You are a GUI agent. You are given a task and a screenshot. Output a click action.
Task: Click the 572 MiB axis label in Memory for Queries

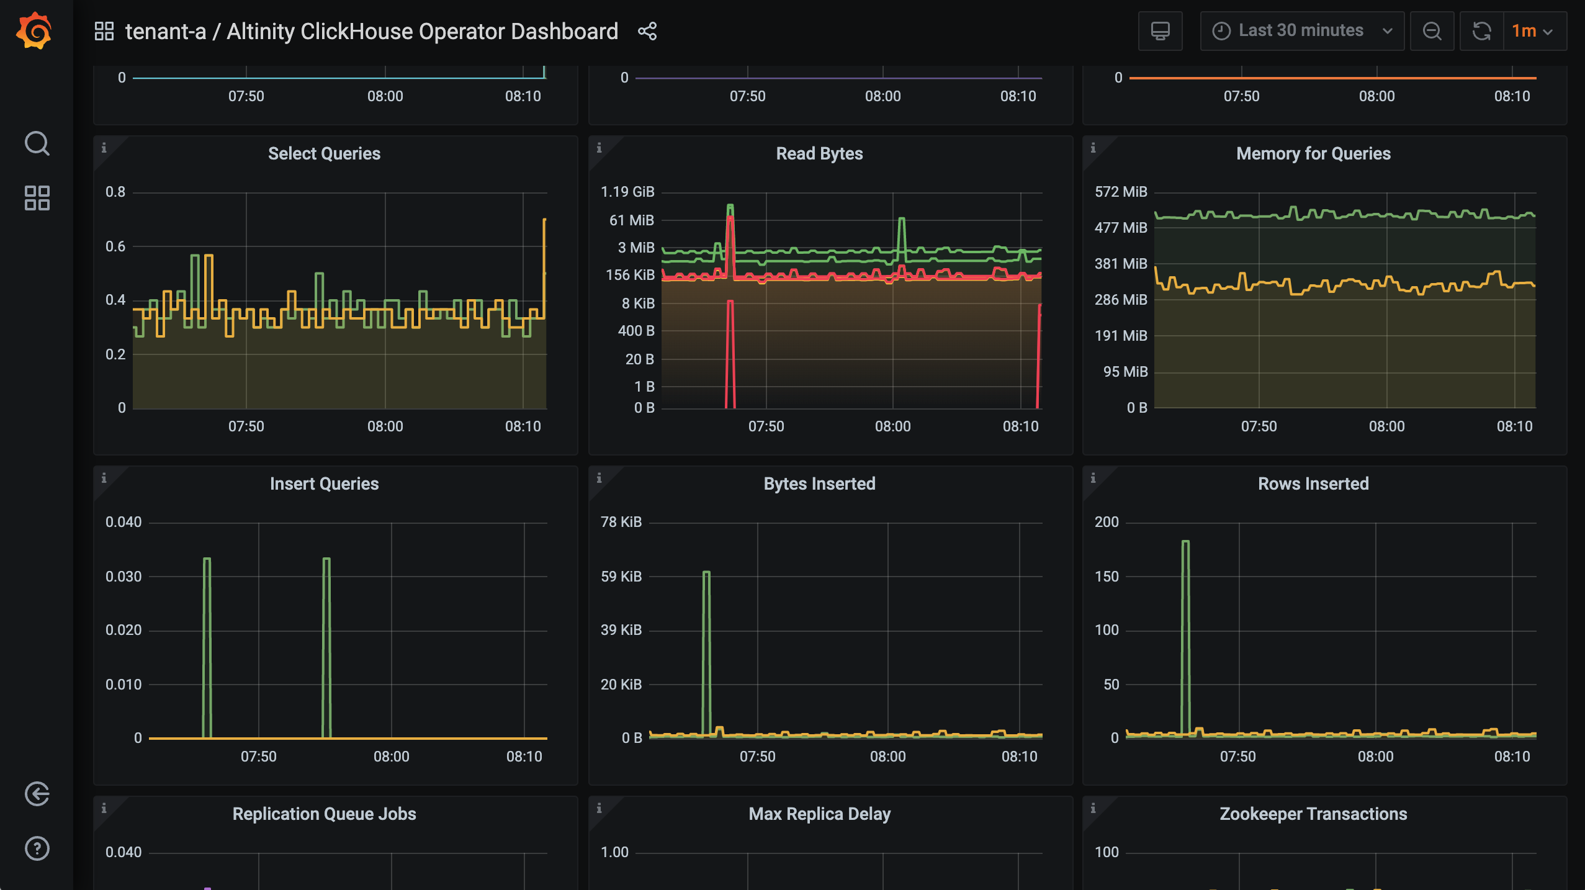1121,192
